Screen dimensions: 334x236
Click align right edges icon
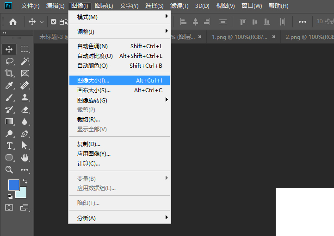207,22
